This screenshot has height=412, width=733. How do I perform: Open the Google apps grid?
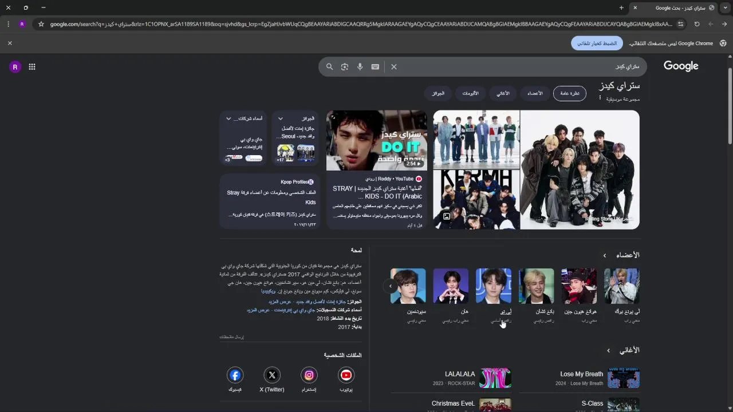tap(32, 67)
